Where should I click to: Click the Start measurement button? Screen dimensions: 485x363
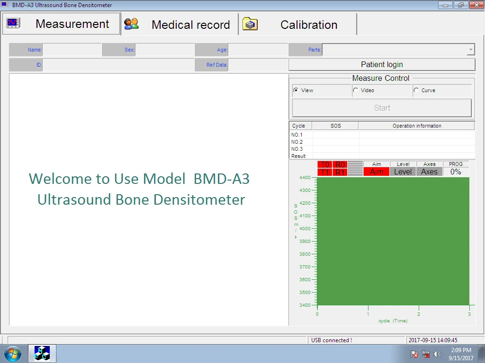(382, 108)
